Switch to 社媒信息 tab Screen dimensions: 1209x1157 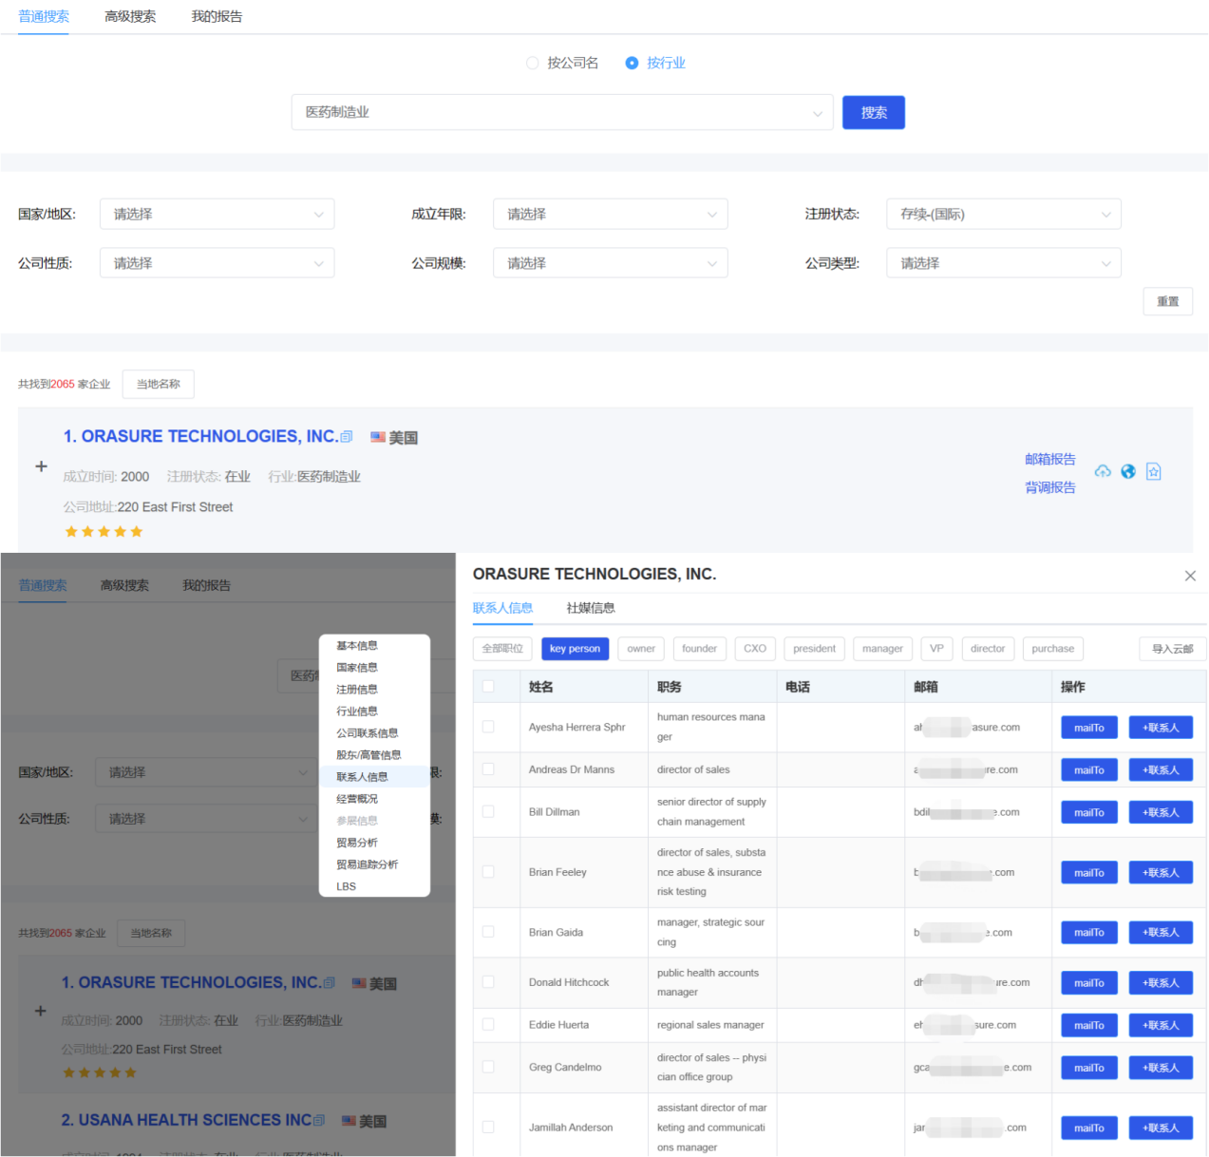[591, 608]
